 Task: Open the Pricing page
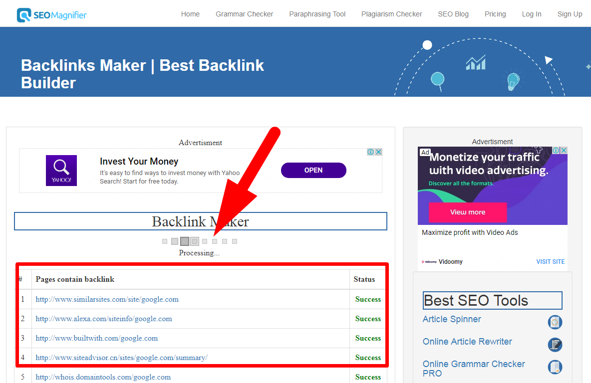click(x=495, y=14)
